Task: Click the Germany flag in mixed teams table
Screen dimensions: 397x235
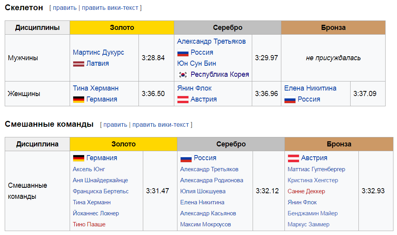Action: click(x=78, y=158)
